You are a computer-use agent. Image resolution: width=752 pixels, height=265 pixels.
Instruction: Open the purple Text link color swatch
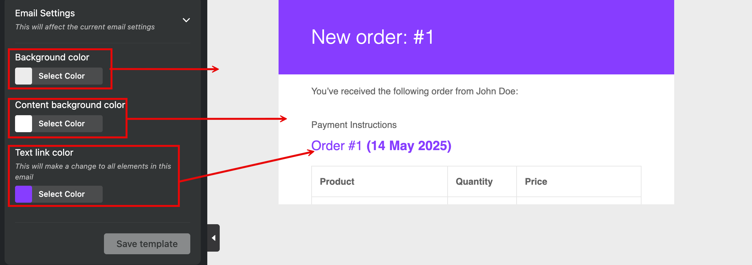[x=24, y=194]
